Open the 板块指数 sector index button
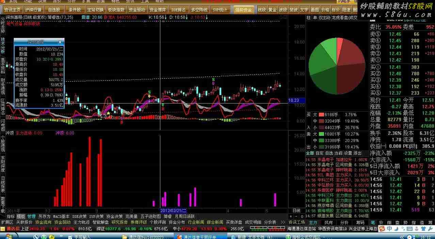Viewport: 435px width, 239px height. click(x=116, y=10)
